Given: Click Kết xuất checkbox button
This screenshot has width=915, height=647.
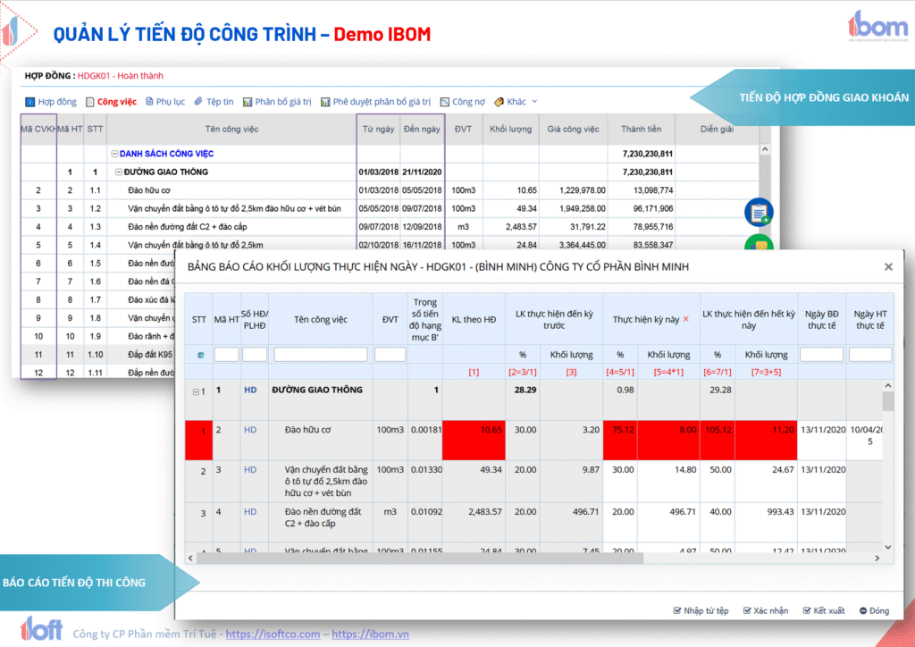Looking at the screenshot, I should (x=824, y=610).
